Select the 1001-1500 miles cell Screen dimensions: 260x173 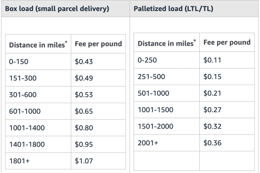click(155, 110)
